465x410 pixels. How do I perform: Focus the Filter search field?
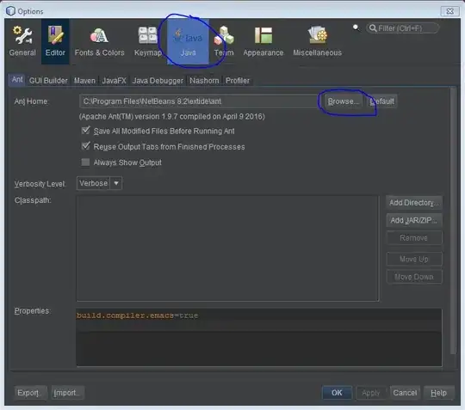[403, 28]
